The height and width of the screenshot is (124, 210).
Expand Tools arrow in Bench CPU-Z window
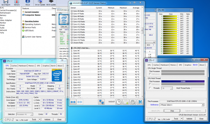182,119
